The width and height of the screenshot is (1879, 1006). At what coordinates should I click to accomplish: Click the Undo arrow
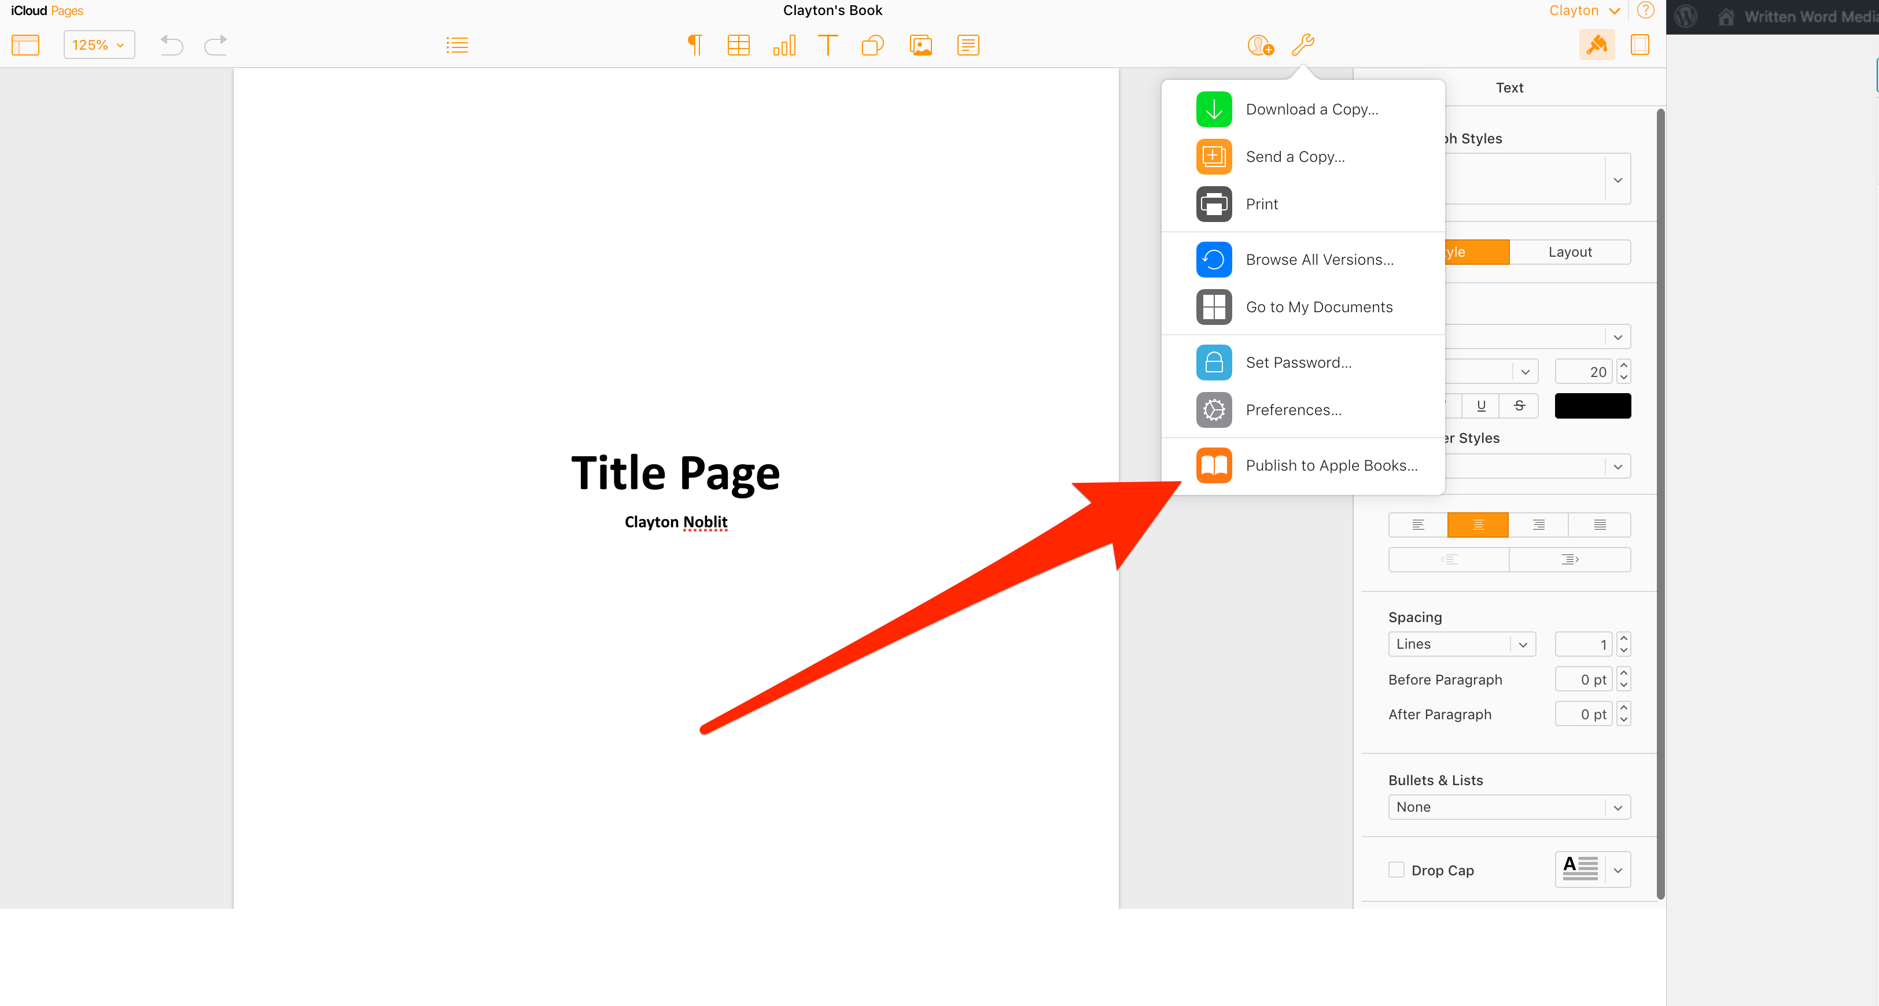[171, 45]
